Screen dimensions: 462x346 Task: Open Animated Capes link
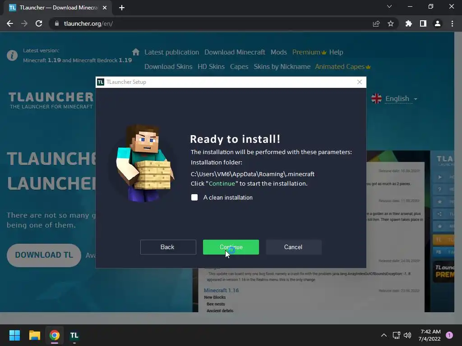[343, 67]
